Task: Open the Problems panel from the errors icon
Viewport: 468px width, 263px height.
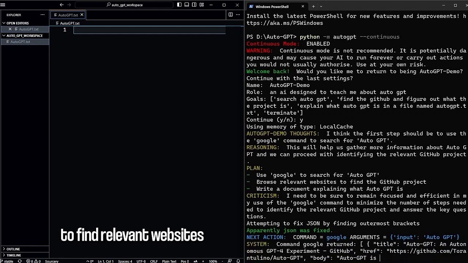Action: click(33, 261)
